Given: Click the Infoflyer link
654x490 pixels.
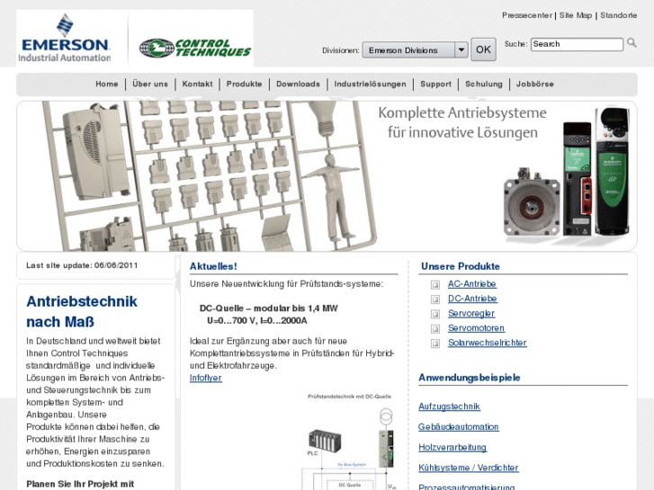Looking at the screenshot, I should (x=206, y=378).
